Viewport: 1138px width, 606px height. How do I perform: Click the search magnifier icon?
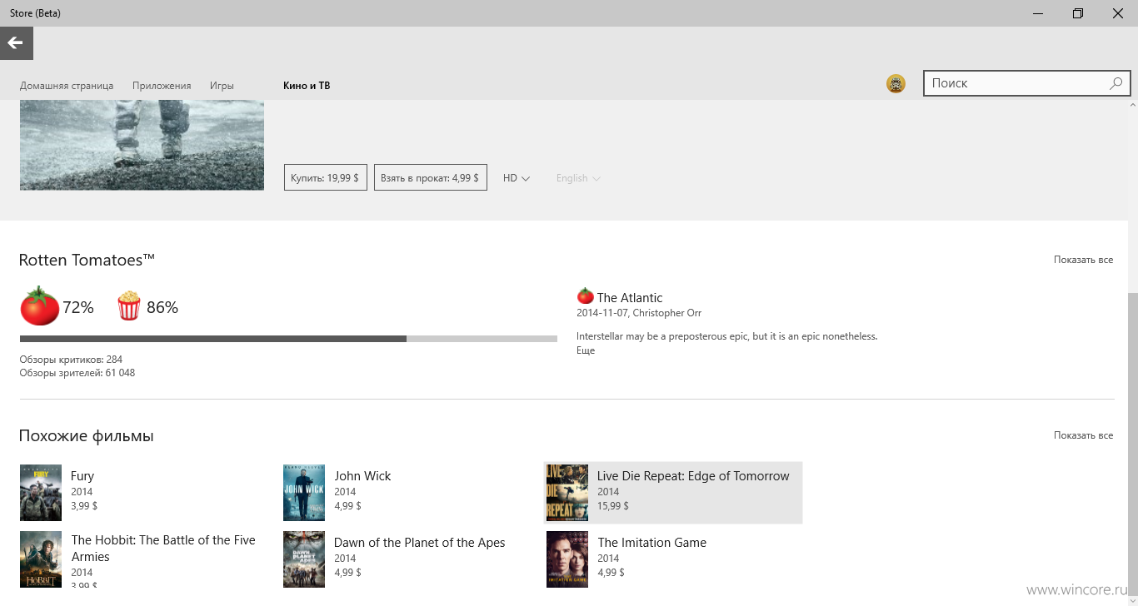[x=1116, y=83]
